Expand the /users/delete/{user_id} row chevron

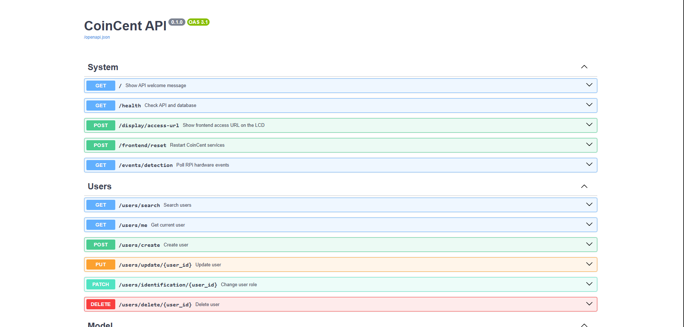coord(589,304)
